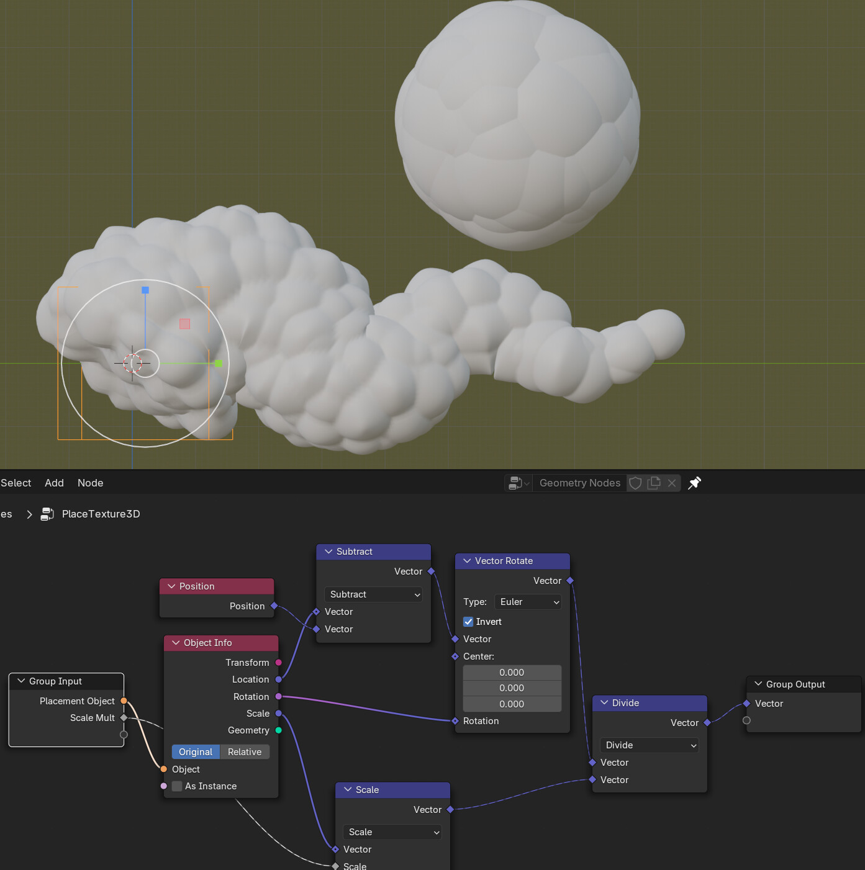
Task: Collapse the Object Info node
Action: tap(176, 643)
